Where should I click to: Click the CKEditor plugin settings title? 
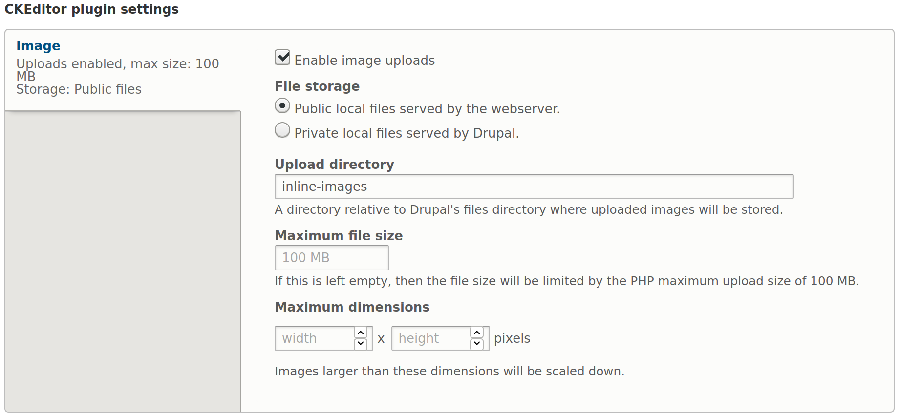[x=91, y=9]
